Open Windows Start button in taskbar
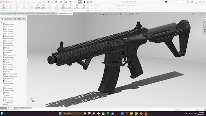The image size is (206, 116). pyautogui.click(x=60, y=113)
